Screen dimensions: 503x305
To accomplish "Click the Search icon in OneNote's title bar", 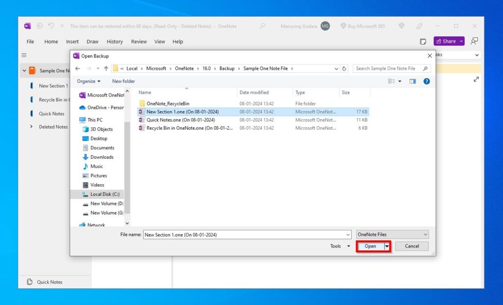I will click(262, 26).
